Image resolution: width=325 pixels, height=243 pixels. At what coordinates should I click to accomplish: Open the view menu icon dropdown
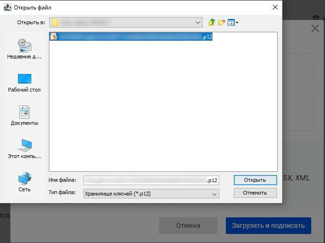[233, 22]
